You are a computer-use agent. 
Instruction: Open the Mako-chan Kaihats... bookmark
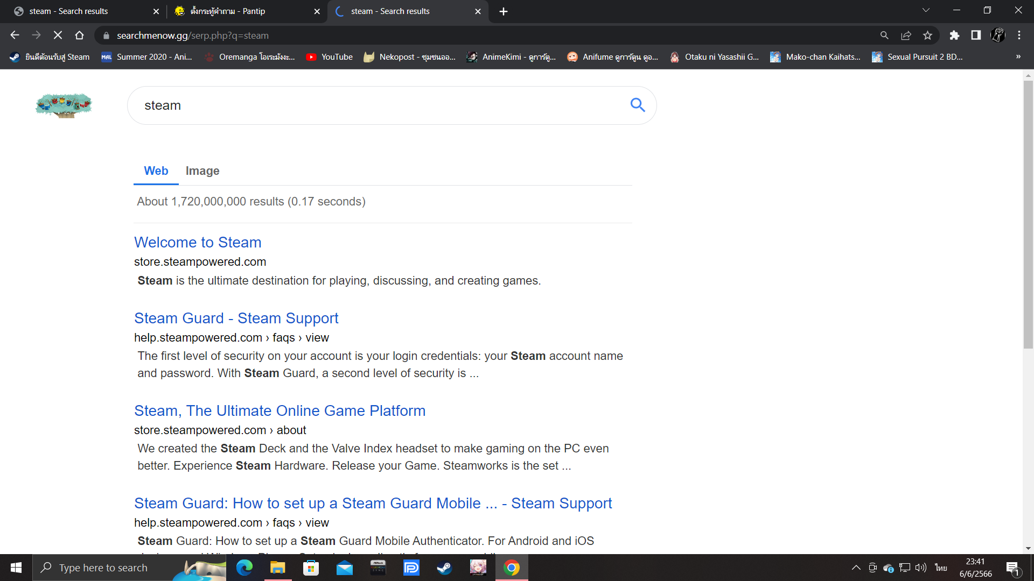point(815,56)
